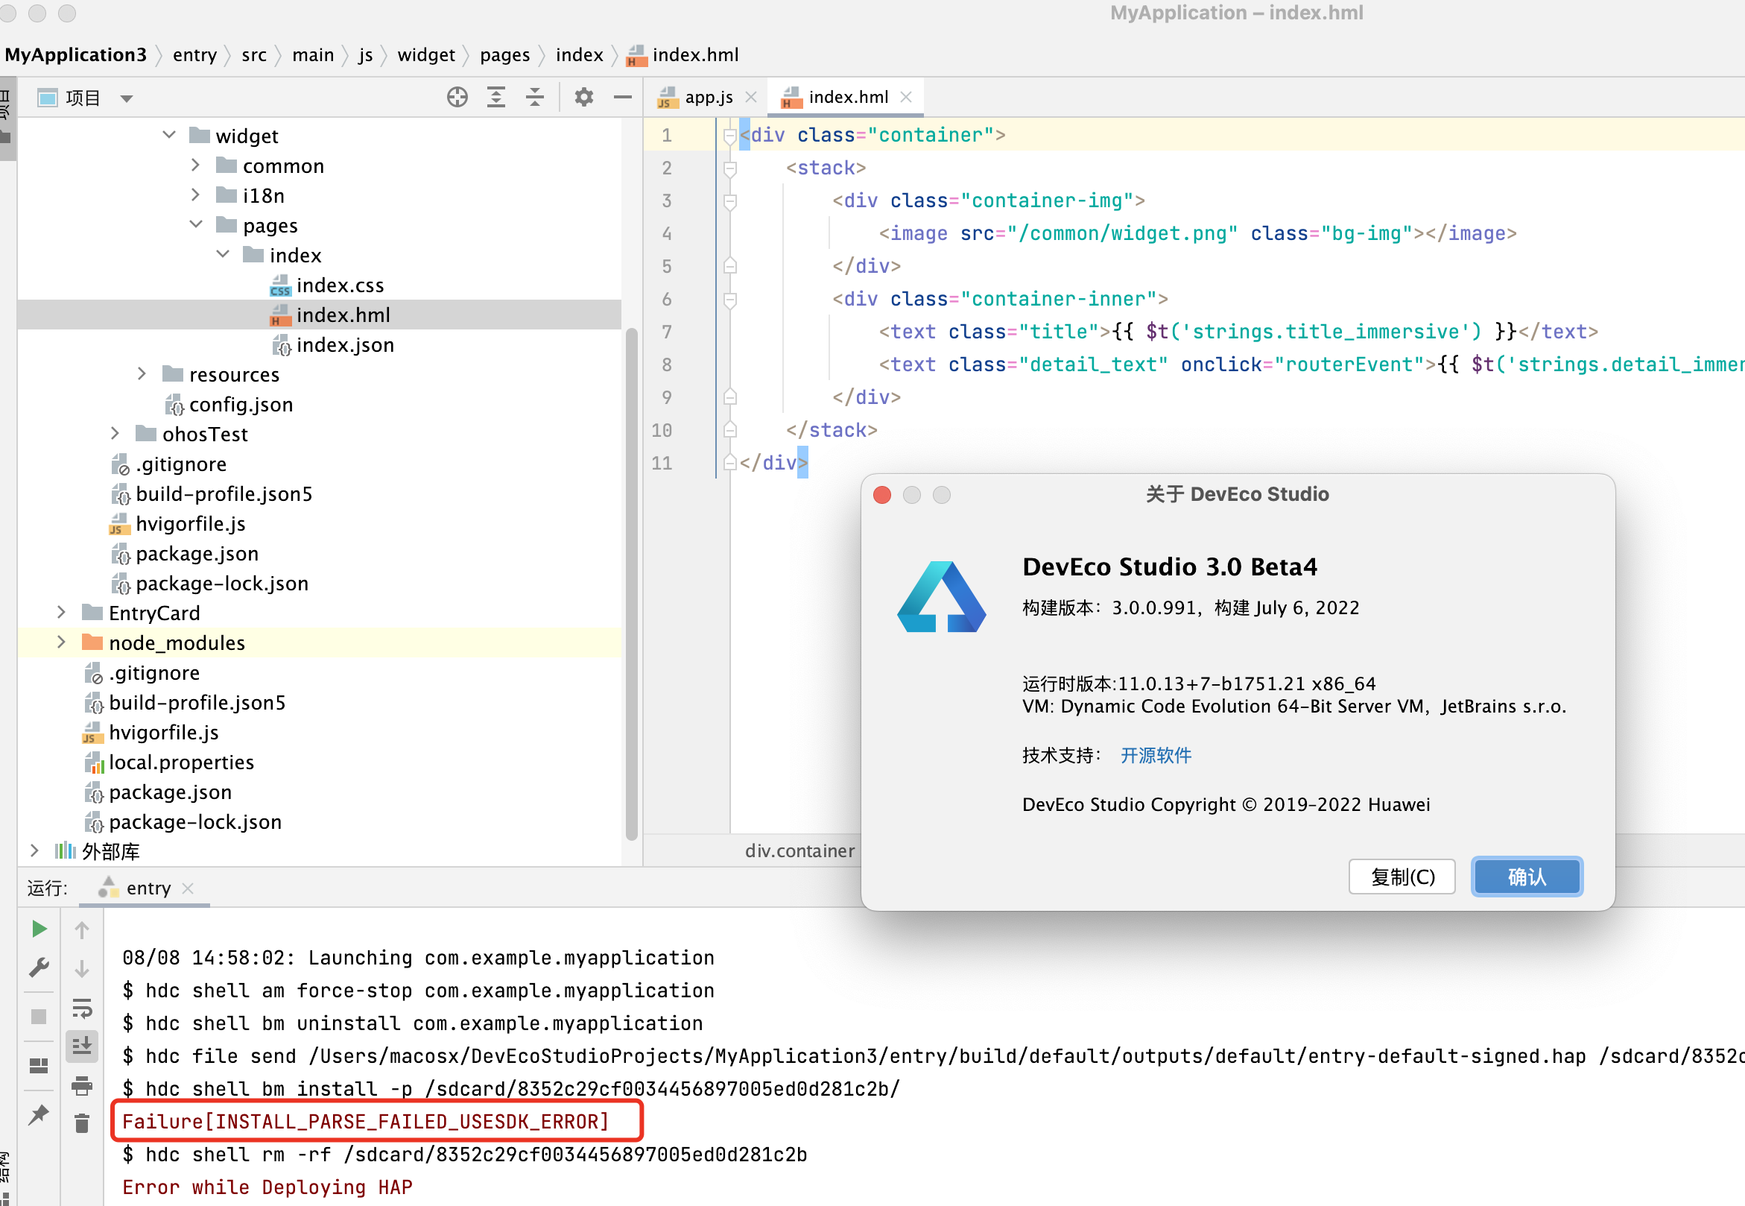
Task: Click the 复制(C) button in About dialog
Action: (x=1402, y=877)
